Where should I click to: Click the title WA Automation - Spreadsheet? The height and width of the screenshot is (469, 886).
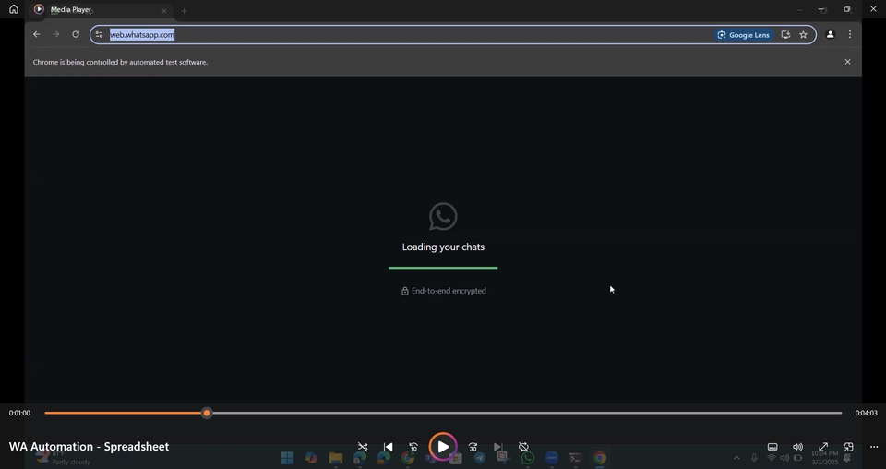90,447
